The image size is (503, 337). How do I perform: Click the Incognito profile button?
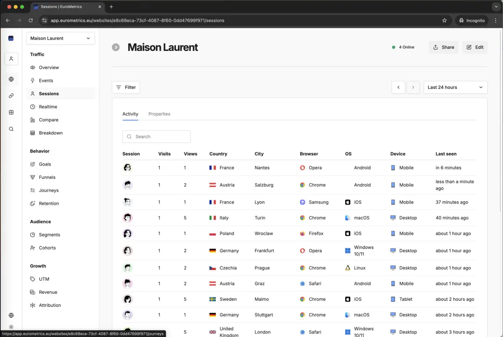pyautogui.click(x=472, y=20)
